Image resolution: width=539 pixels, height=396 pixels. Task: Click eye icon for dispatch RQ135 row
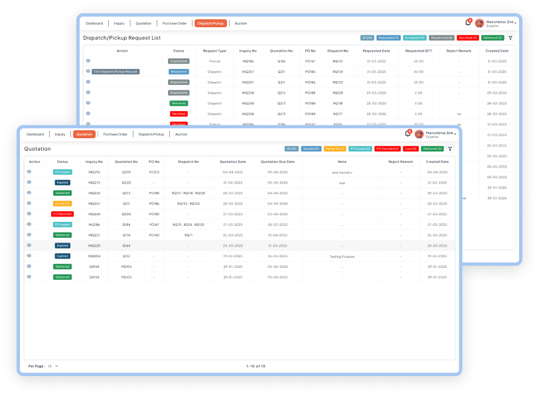click(88, 61)
